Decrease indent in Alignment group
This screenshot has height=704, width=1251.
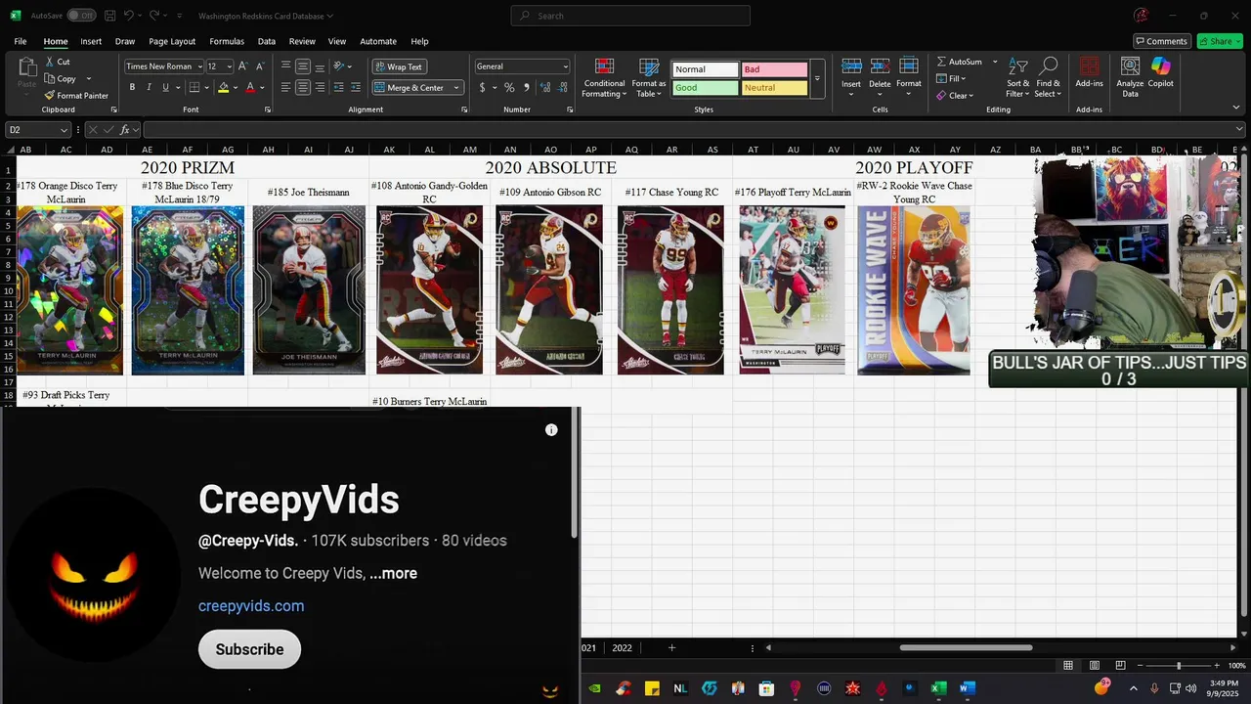point(339,88)
